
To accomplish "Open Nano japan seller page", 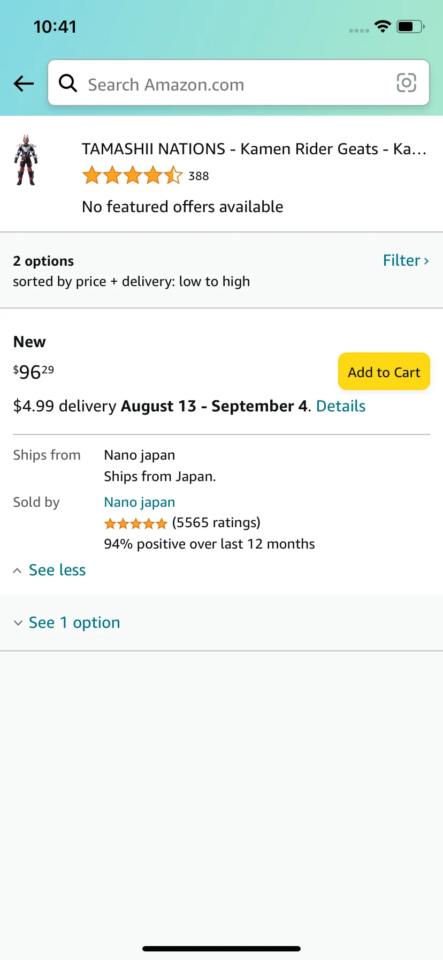I will pos(140,502).
